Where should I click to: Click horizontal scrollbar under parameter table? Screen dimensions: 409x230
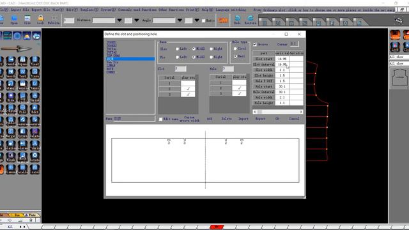point(278,112)
